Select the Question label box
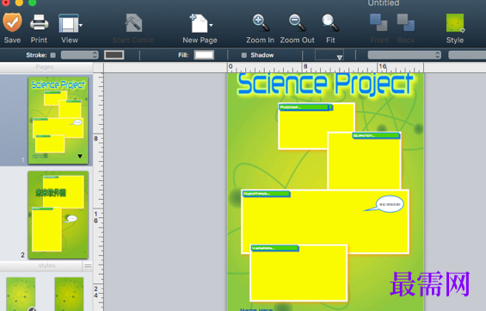 (376, 135)
